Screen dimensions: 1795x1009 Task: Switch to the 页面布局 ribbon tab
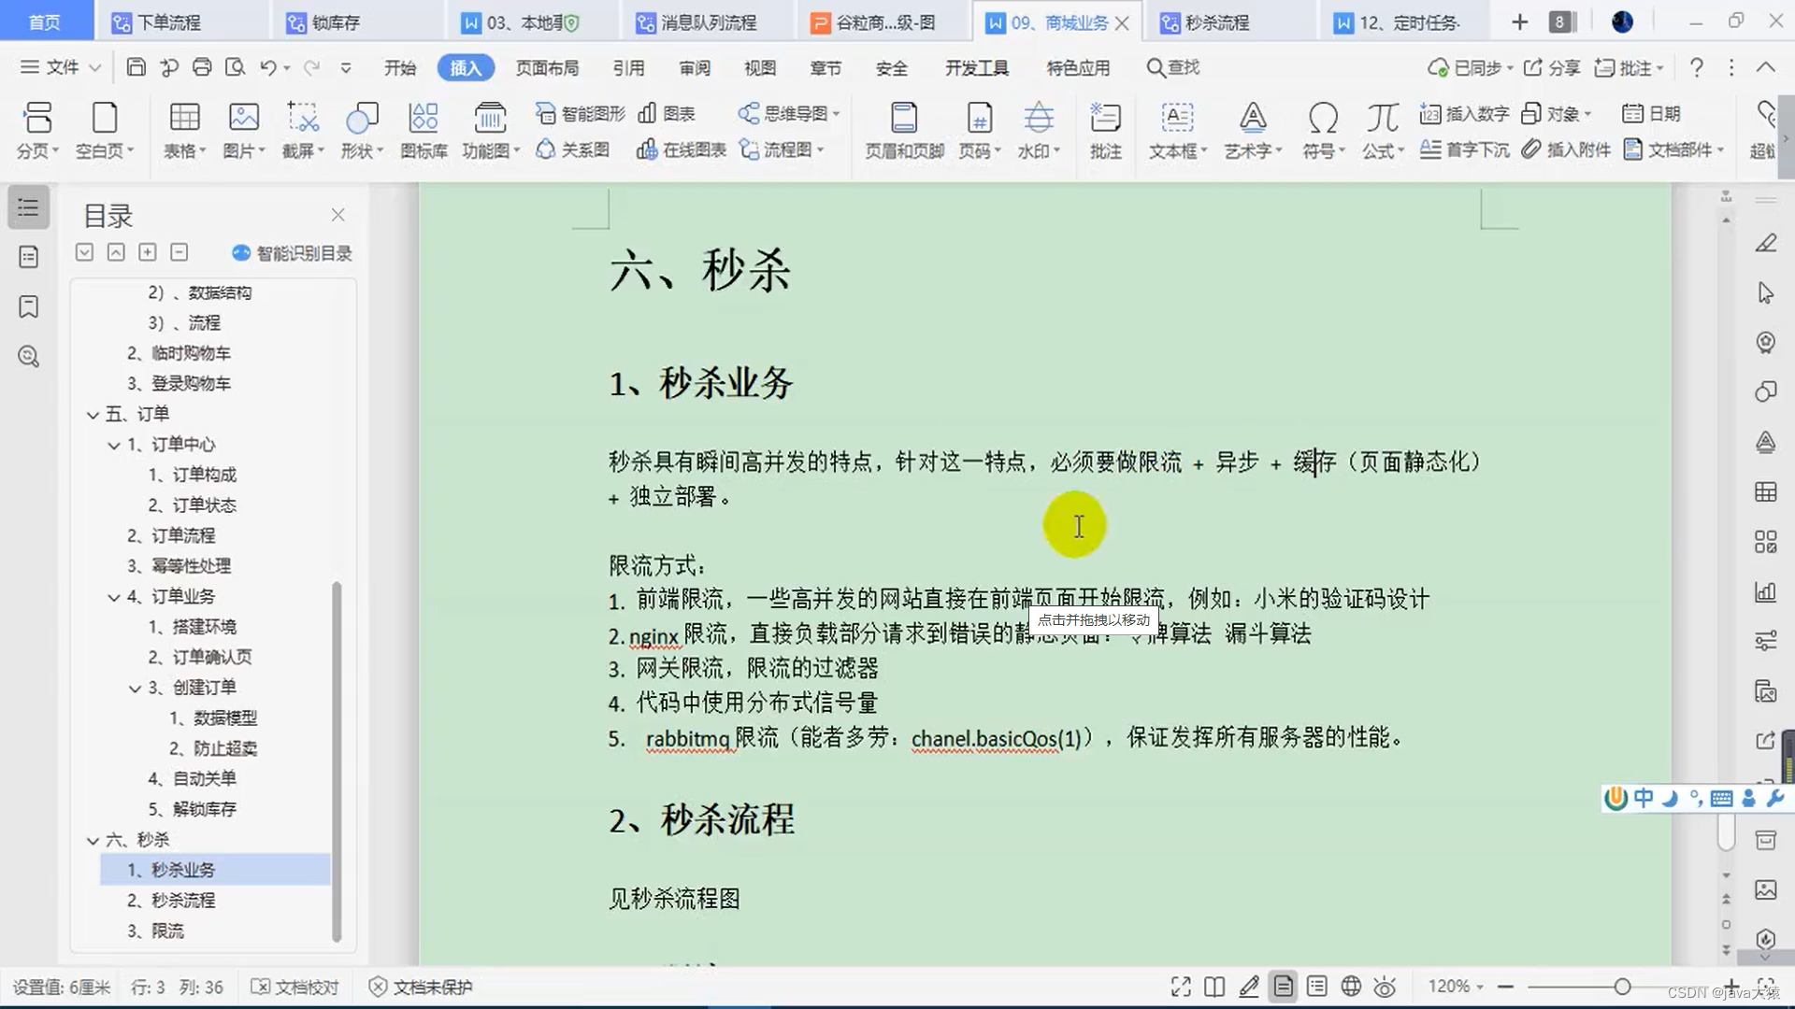547,67
